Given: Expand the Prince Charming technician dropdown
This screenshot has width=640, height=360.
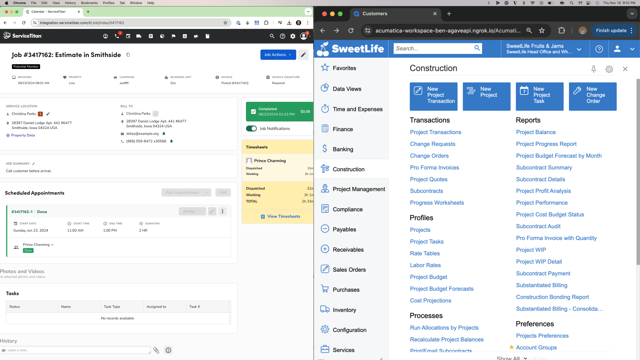Looking at the screenshot, I should tap(52, 245).
